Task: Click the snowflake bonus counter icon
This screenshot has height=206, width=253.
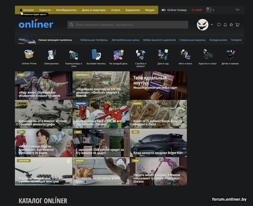Action: point(209,10)
